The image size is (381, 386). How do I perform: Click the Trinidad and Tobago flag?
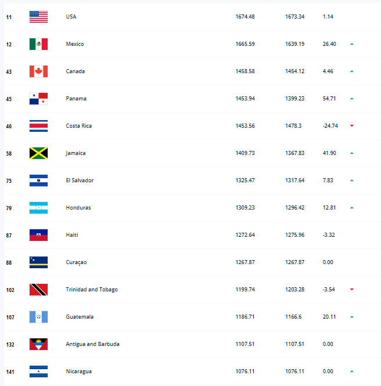coord(38,290)
